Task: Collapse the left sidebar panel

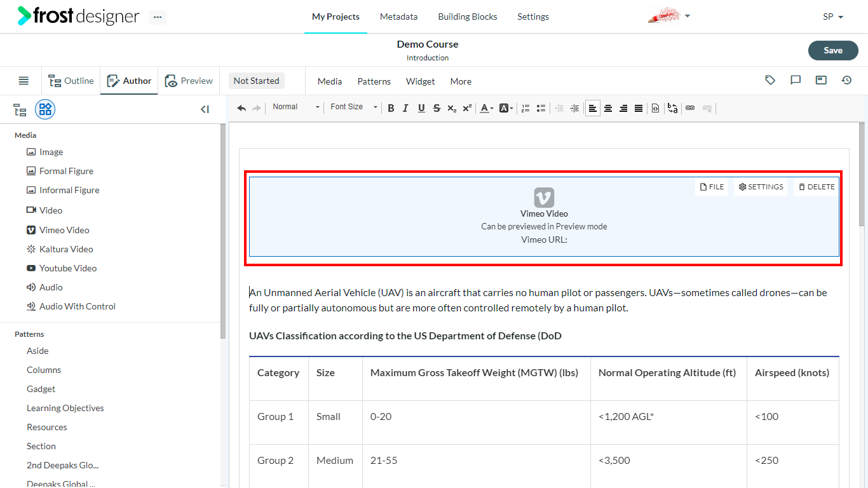Action: tap(205, 109)
